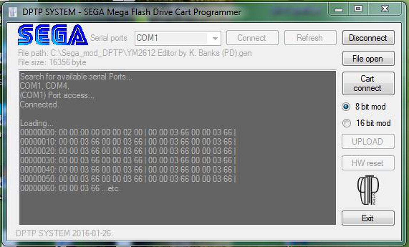Viewport: 409px width, 247px height.
Task: Maximize the DPTP SYSTEM window
Action: (x=358, y=9)
